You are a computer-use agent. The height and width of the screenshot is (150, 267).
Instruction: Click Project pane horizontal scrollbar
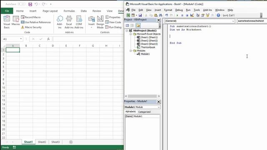click(x=142, y=96)
